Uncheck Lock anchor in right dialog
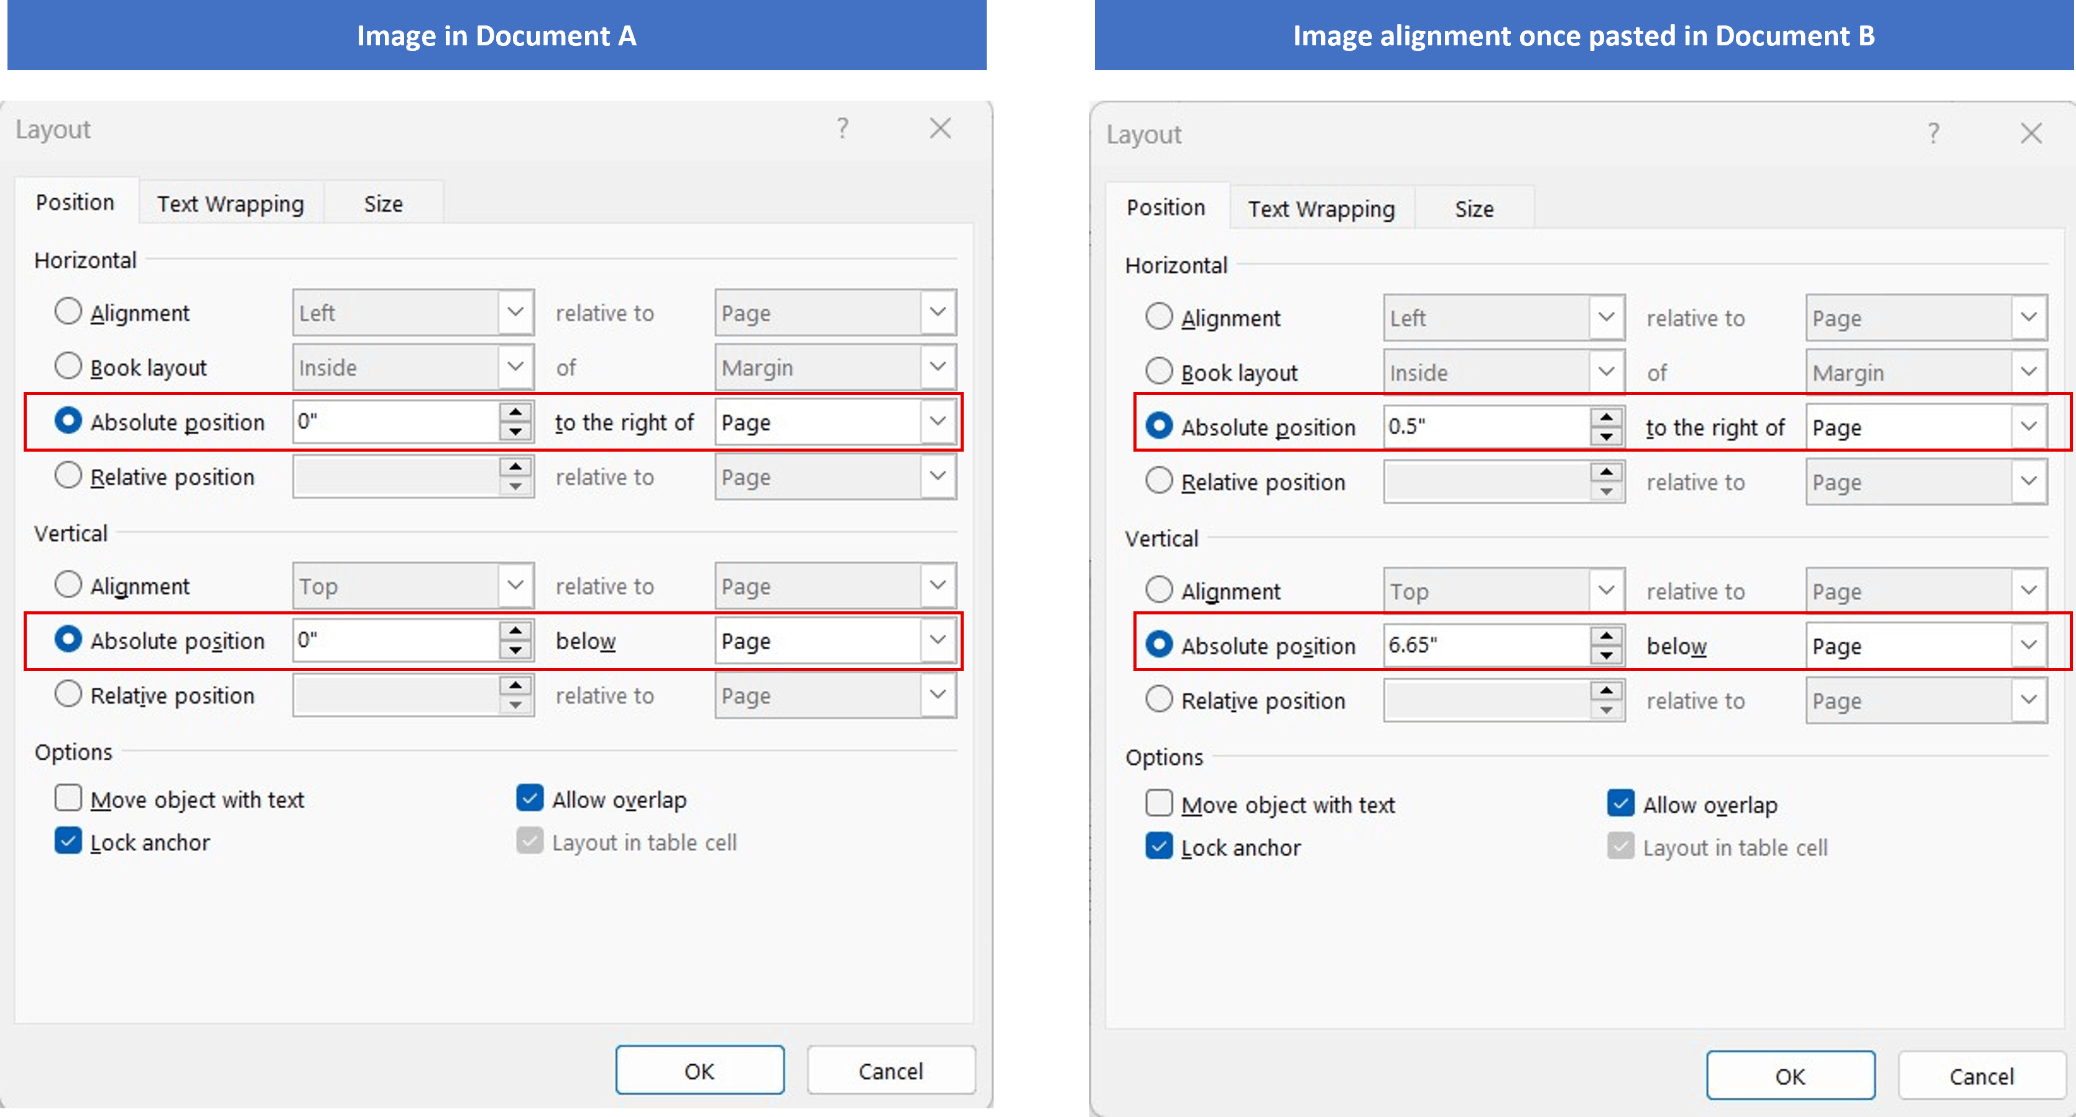 click(1159, 846)
